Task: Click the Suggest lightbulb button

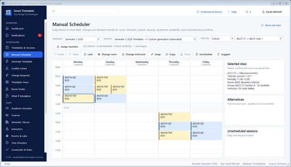Action: [224, 54]
